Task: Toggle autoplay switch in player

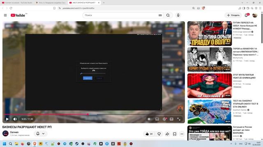Action: (x=149, y=119)
